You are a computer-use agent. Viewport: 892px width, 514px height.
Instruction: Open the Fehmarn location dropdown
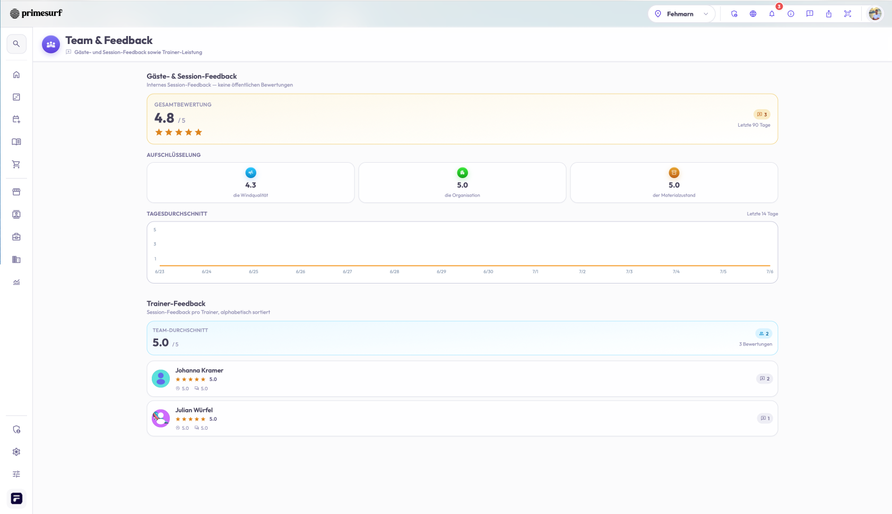coord(681,14)
